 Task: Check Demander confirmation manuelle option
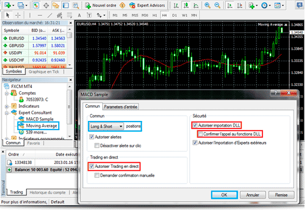pyautogui.click(x=97, y=175)
